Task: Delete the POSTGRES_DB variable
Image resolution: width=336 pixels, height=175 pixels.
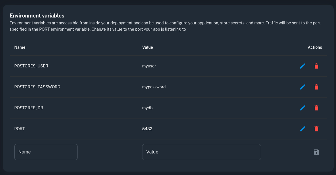Action: click(316, 108)
